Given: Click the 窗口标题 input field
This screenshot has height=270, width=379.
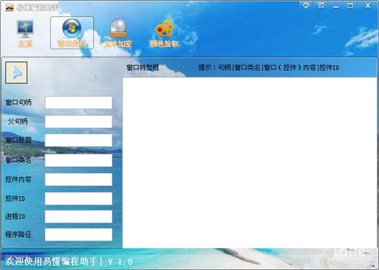Looking at the screenshot, I should click(x=78, y=140).
